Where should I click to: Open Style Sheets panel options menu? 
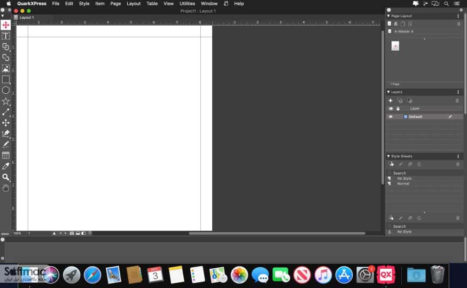[458, 156]
